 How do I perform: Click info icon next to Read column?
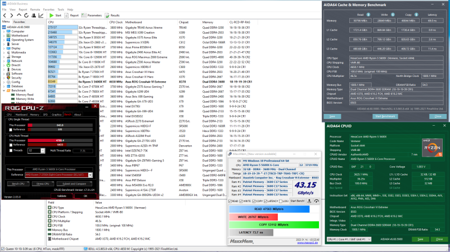(x=368, y=15)
